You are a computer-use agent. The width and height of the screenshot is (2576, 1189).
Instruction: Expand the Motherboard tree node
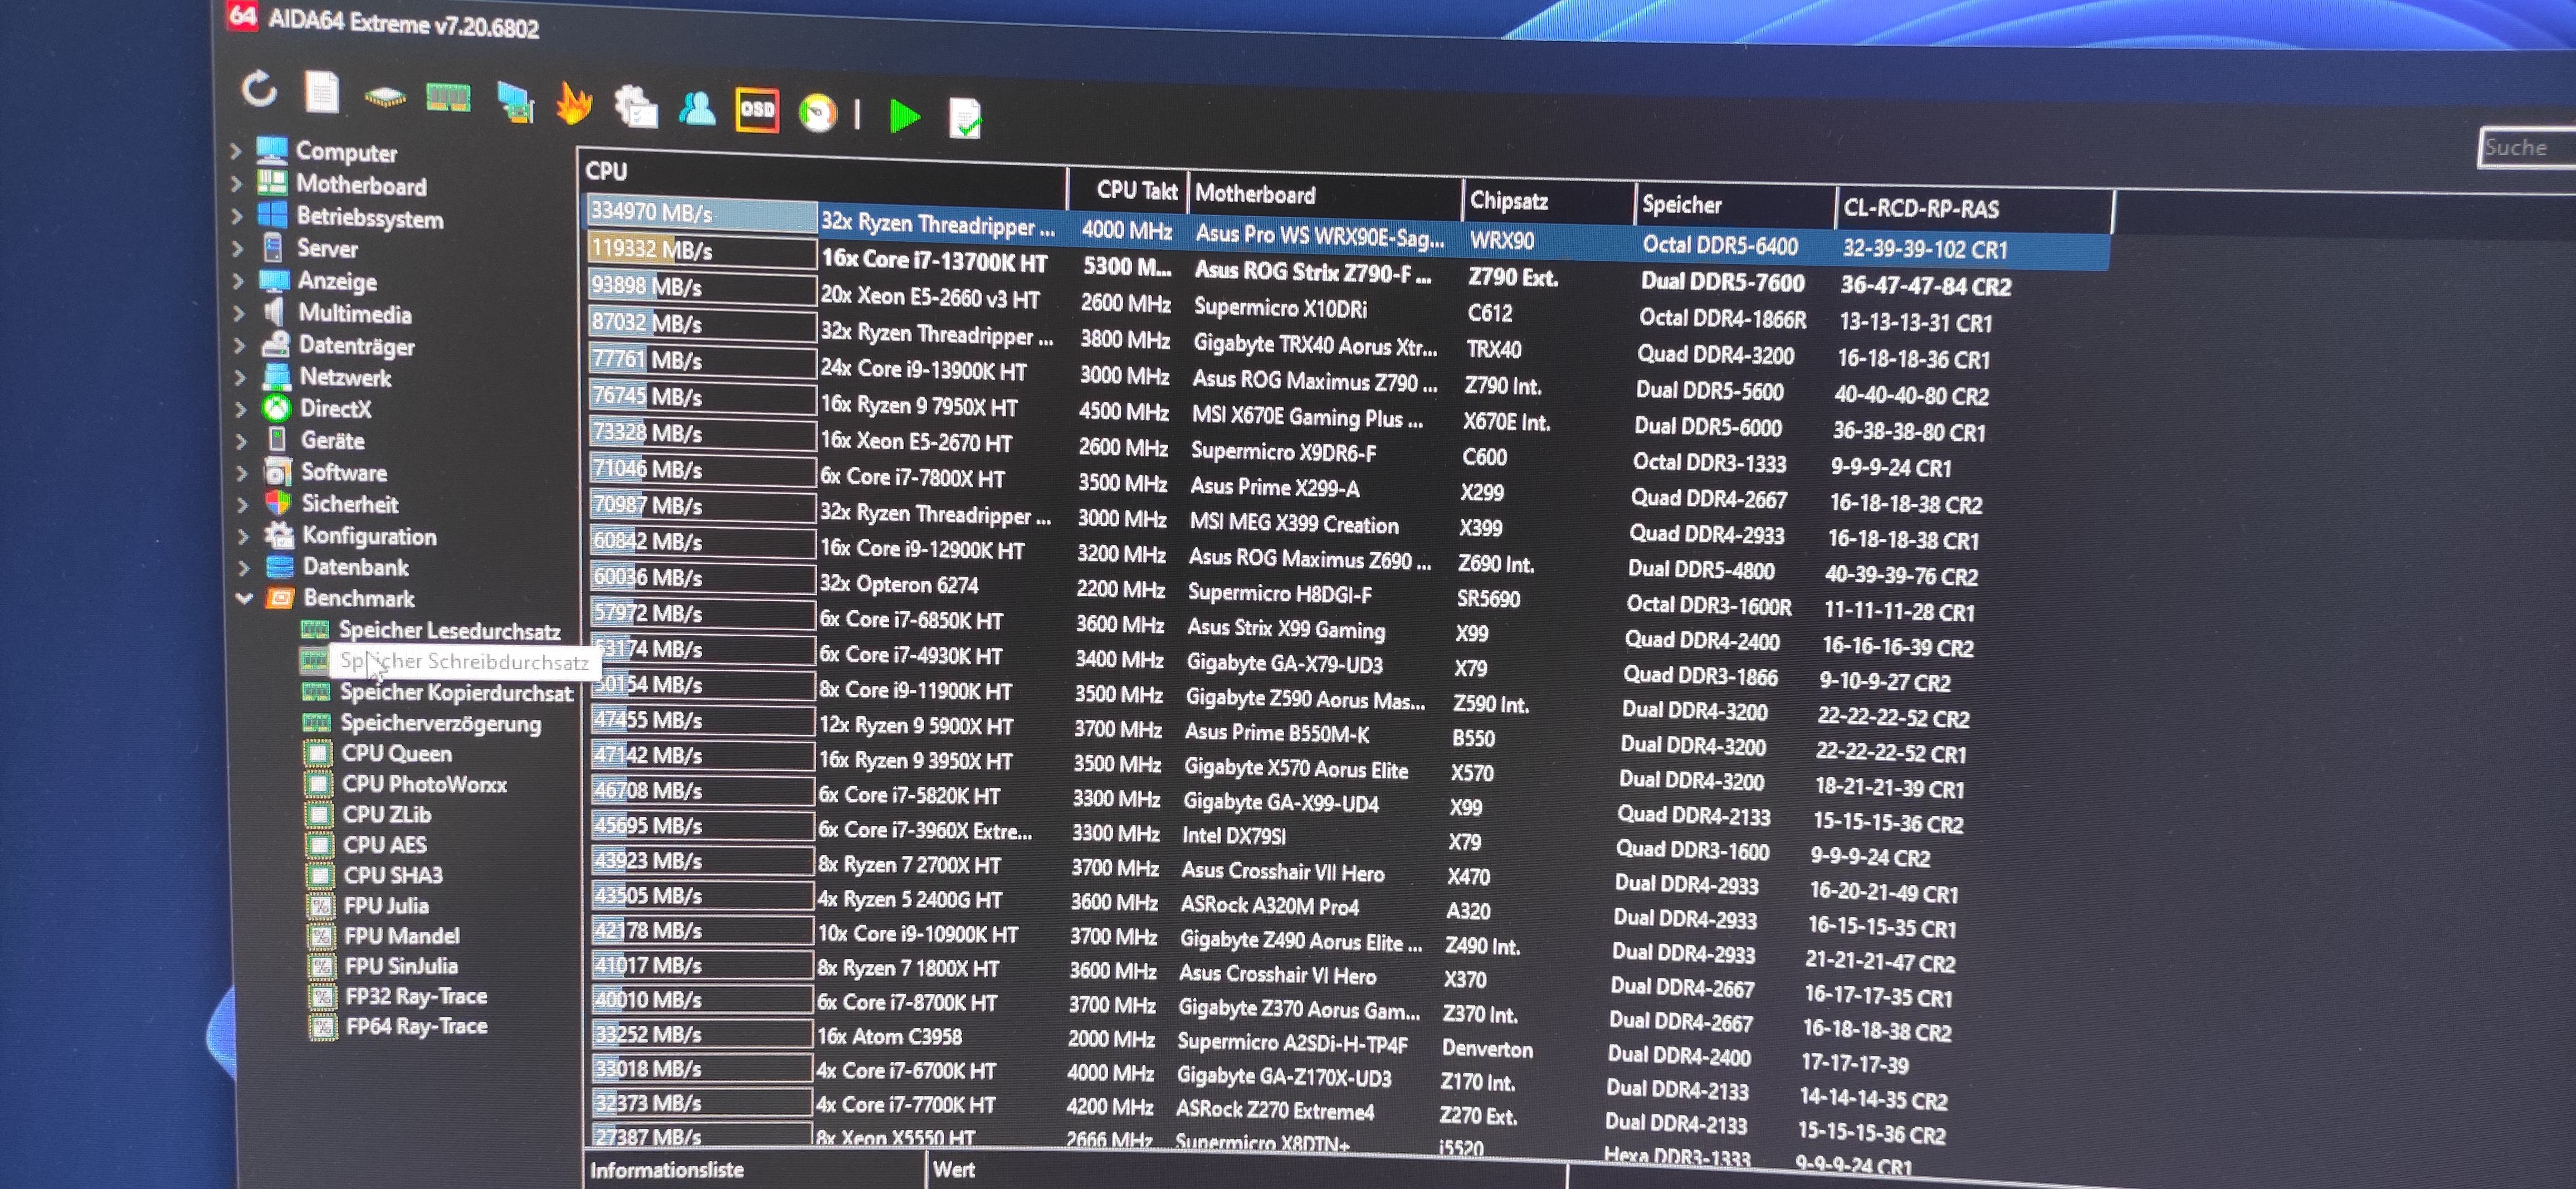tap(237, 184)
